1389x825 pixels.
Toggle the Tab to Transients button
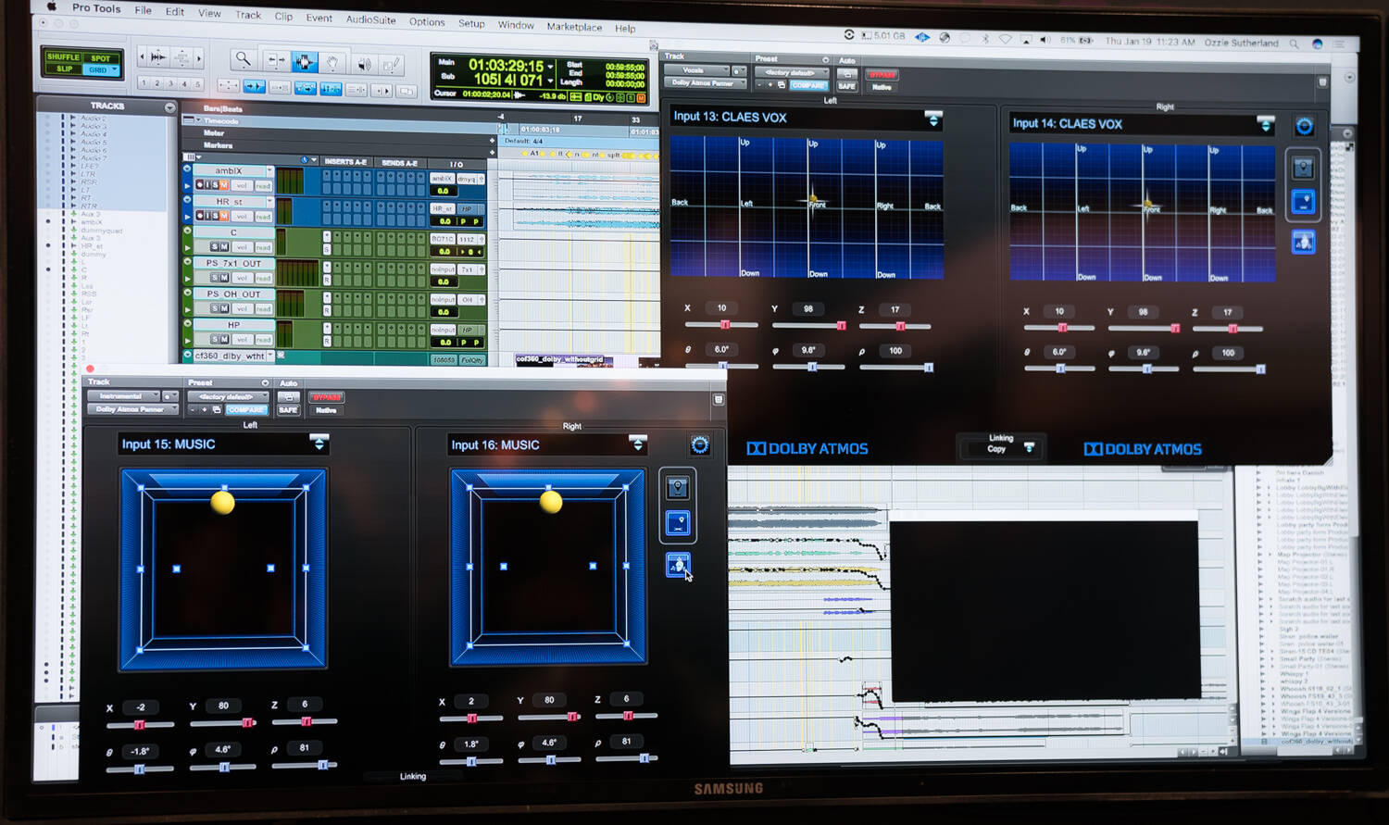click(254, 87)
